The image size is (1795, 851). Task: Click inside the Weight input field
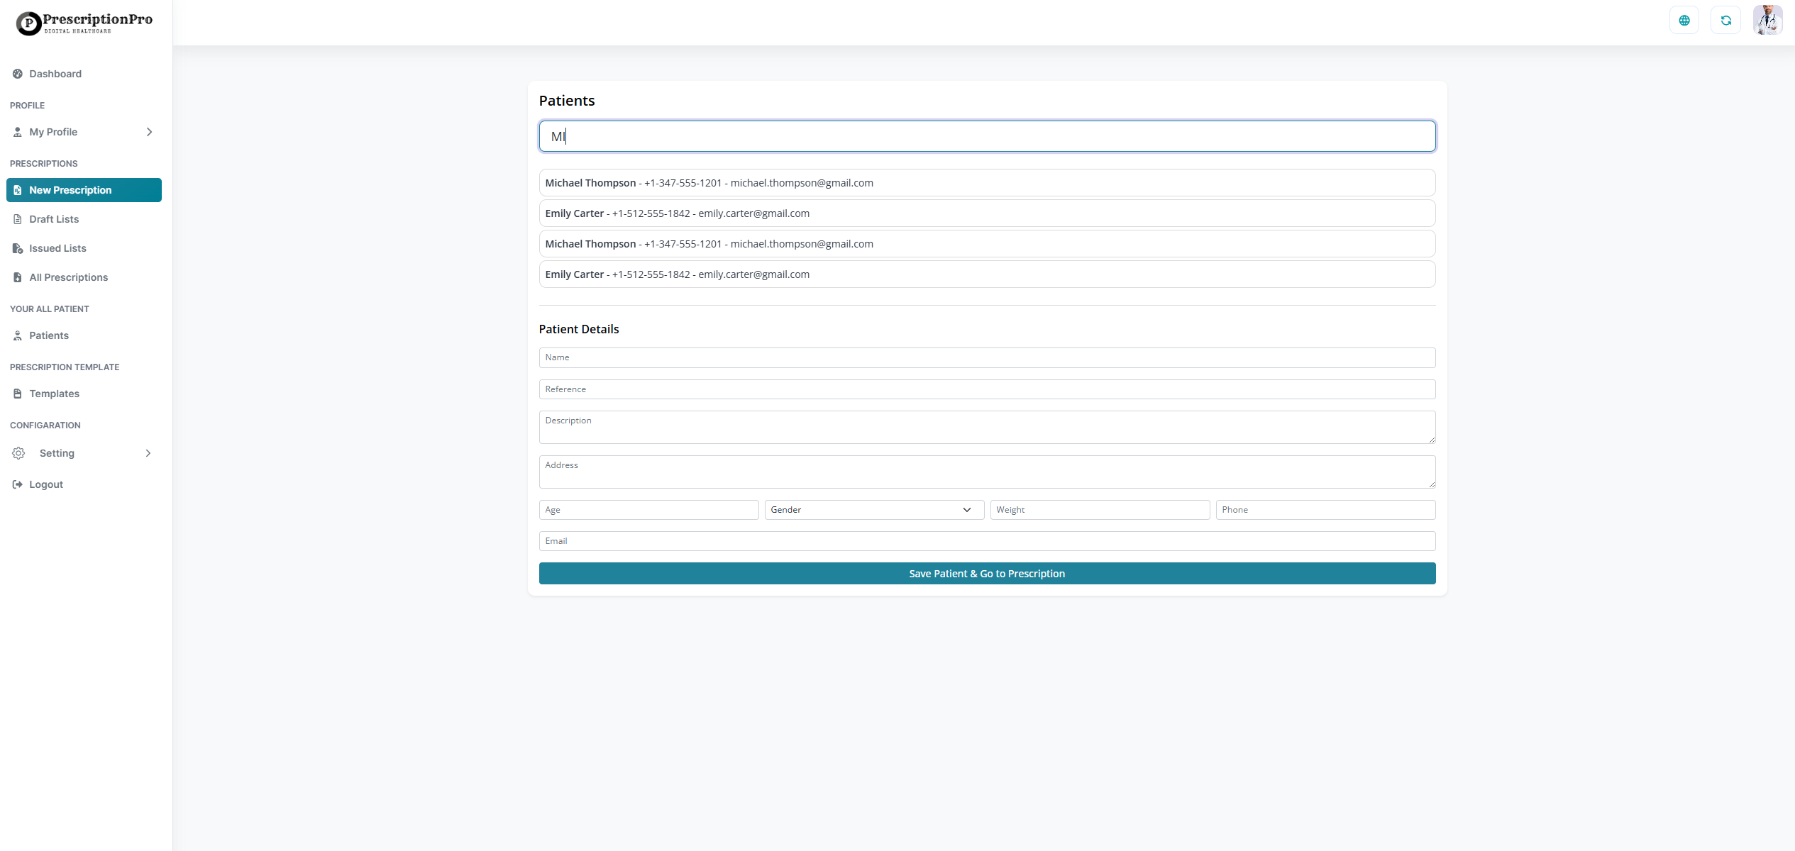pyautogui.click(x=1099, y=509)
